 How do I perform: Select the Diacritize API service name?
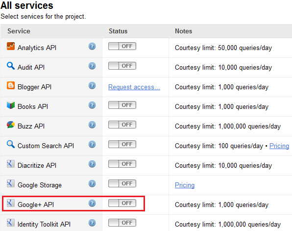tap(37, 166)
